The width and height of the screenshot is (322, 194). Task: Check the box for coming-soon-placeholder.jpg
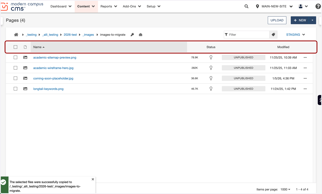point(16,78)
